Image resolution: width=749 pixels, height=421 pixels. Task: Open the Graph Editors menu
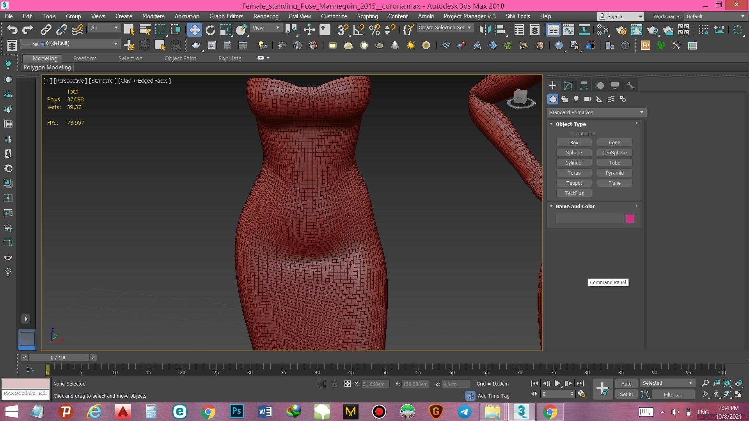pos(226,16)
